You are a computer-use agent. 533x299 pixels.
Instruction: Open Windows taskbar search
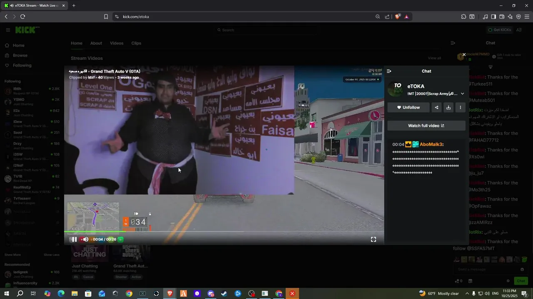tap(20, 294)
